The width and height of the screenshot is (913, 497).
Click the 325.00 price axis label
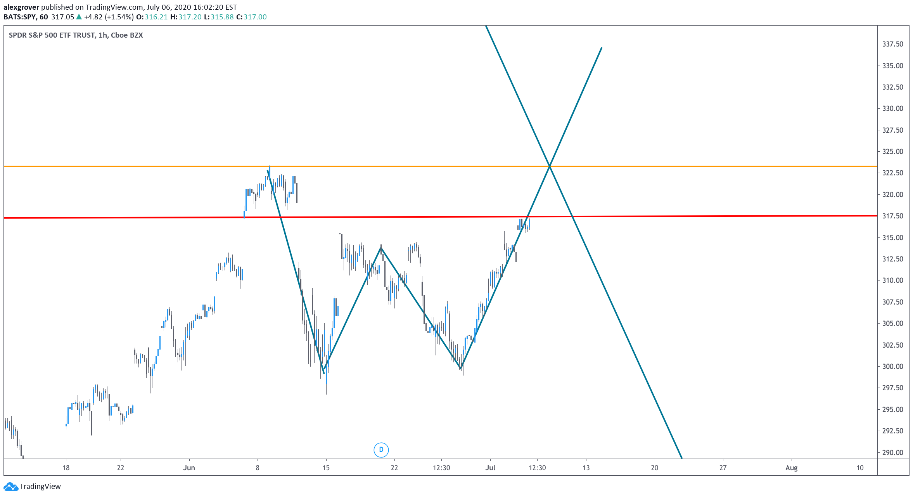click(x=892, y=151)
